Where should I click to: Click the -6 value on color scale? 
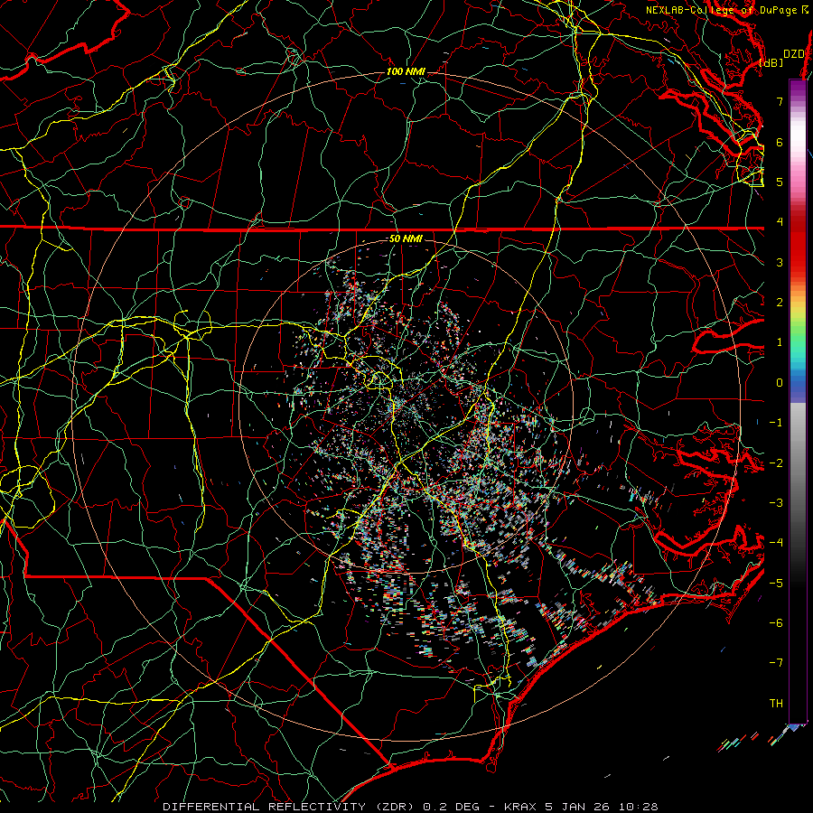(x=776, y=622)
